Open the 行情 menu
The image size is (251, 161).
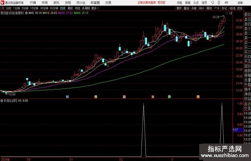pos(33,3)
